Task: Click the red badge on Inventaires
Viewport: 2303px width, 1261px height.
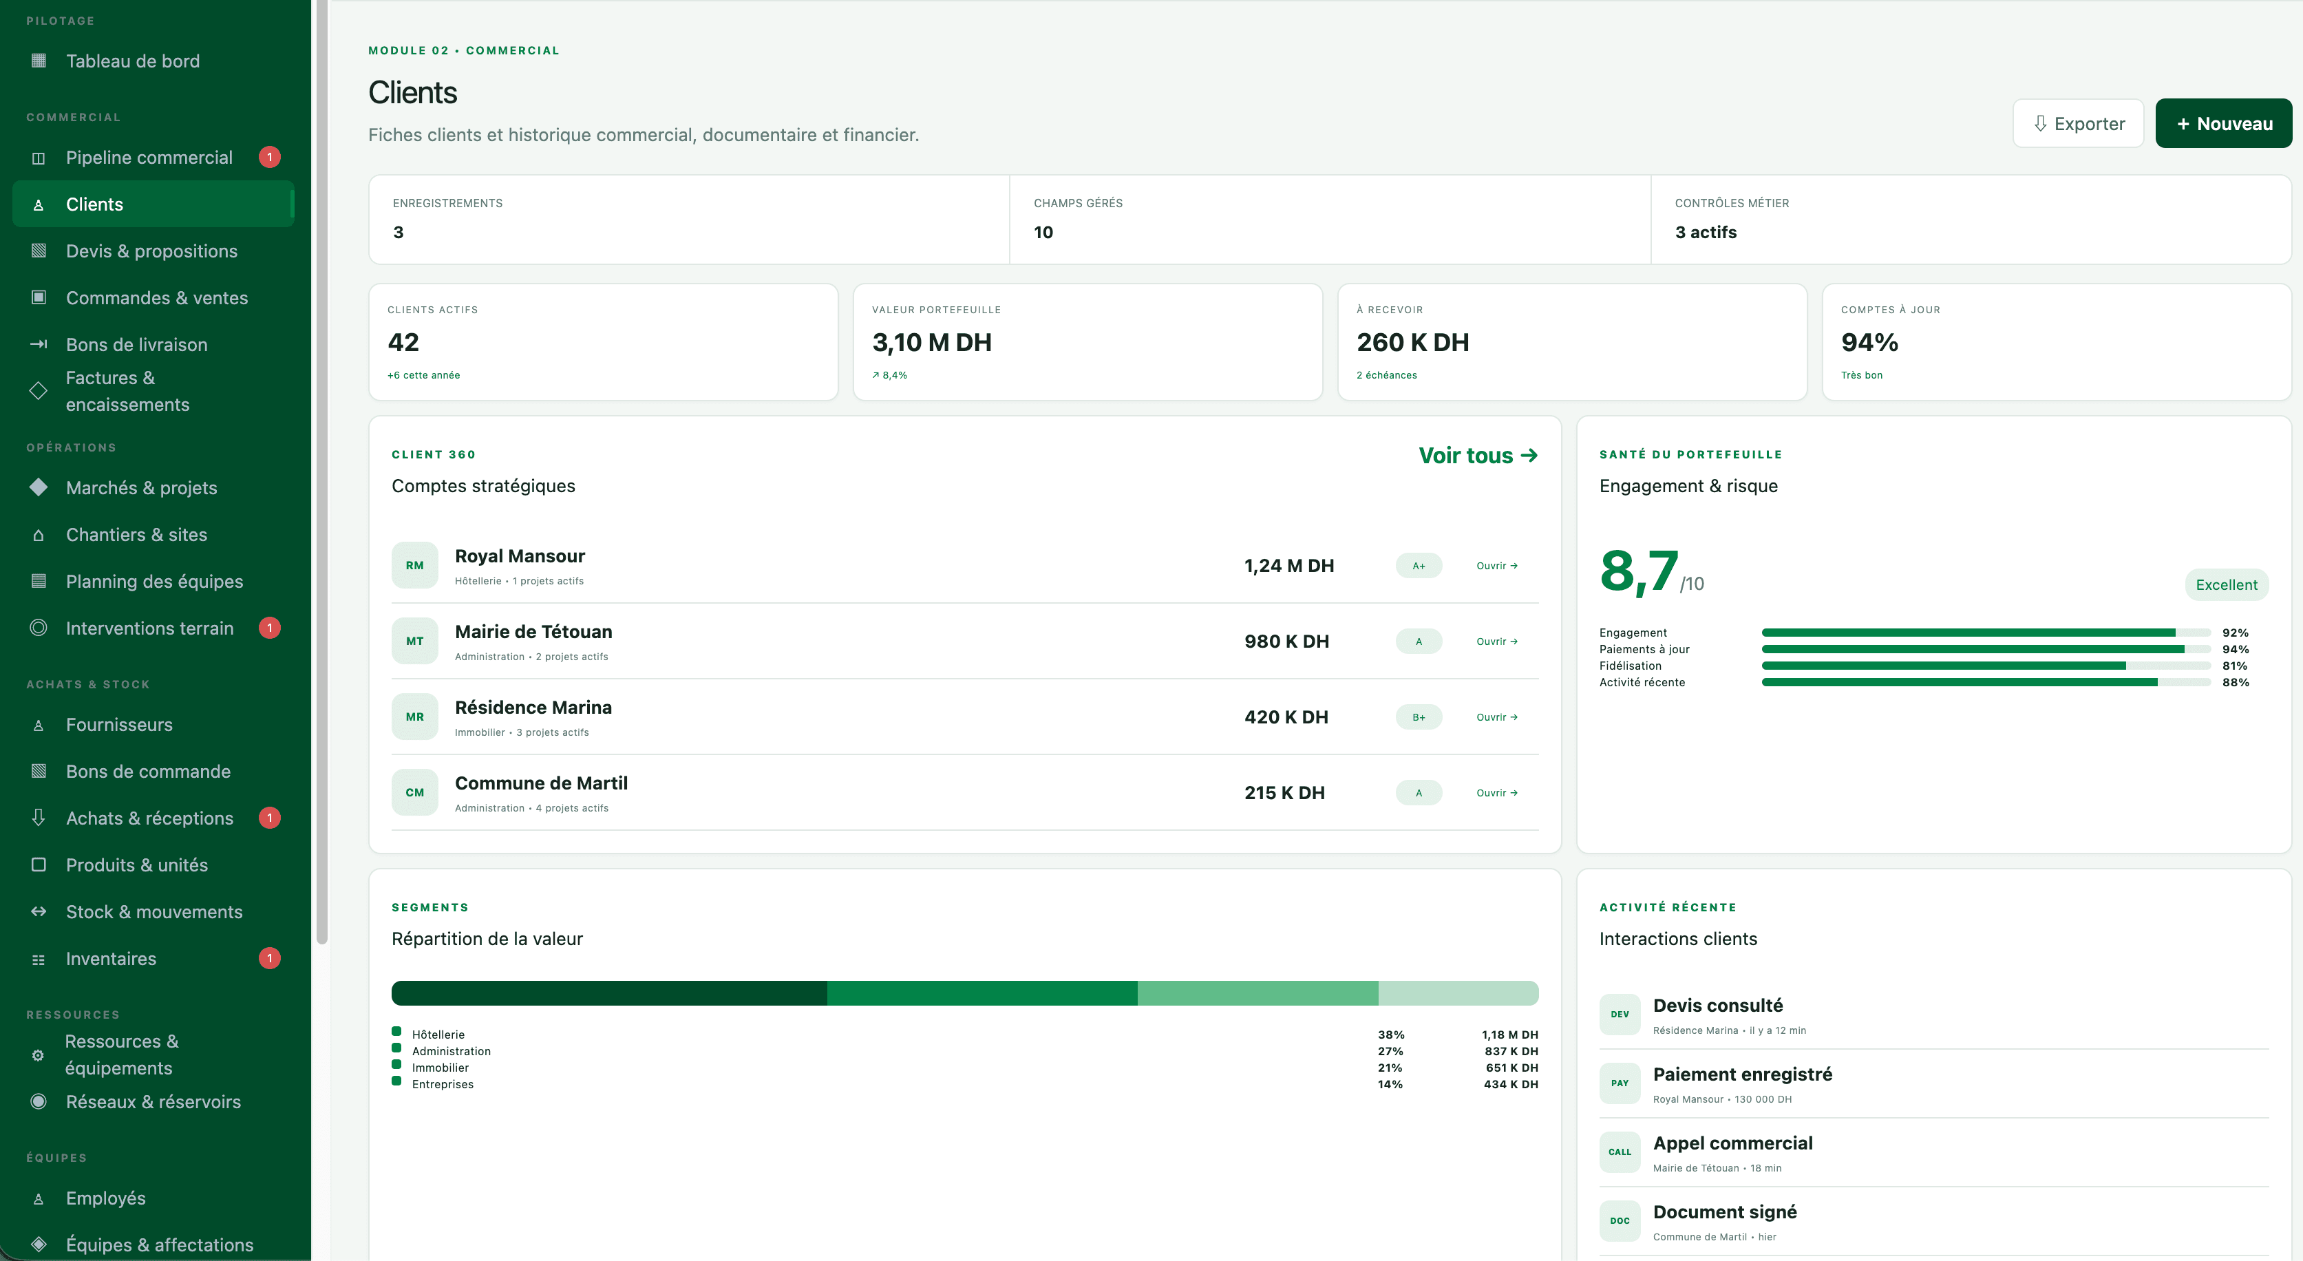Action: (269, 959)
